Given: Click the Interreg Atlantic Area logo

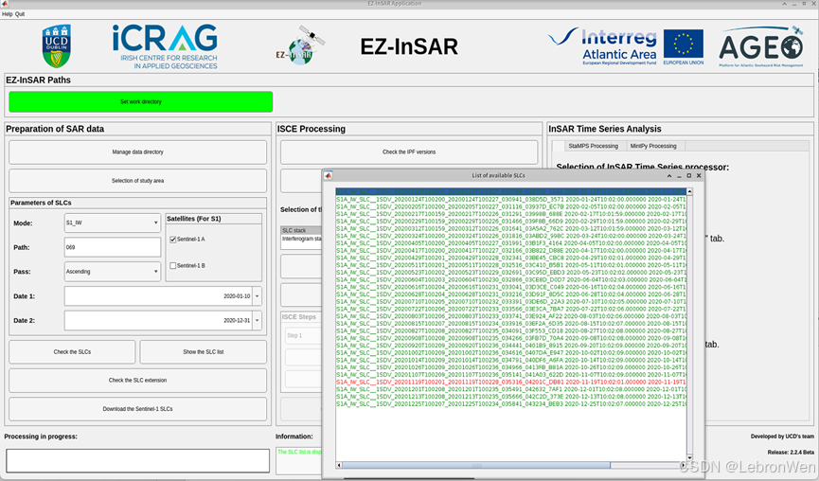Looking at the screenshot, I should (603, 46).
